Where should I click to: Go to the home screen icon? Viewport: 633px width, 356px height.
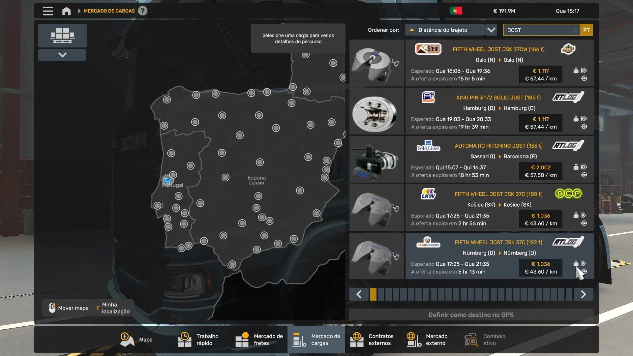pyautogui.click(x=66, y=11)
